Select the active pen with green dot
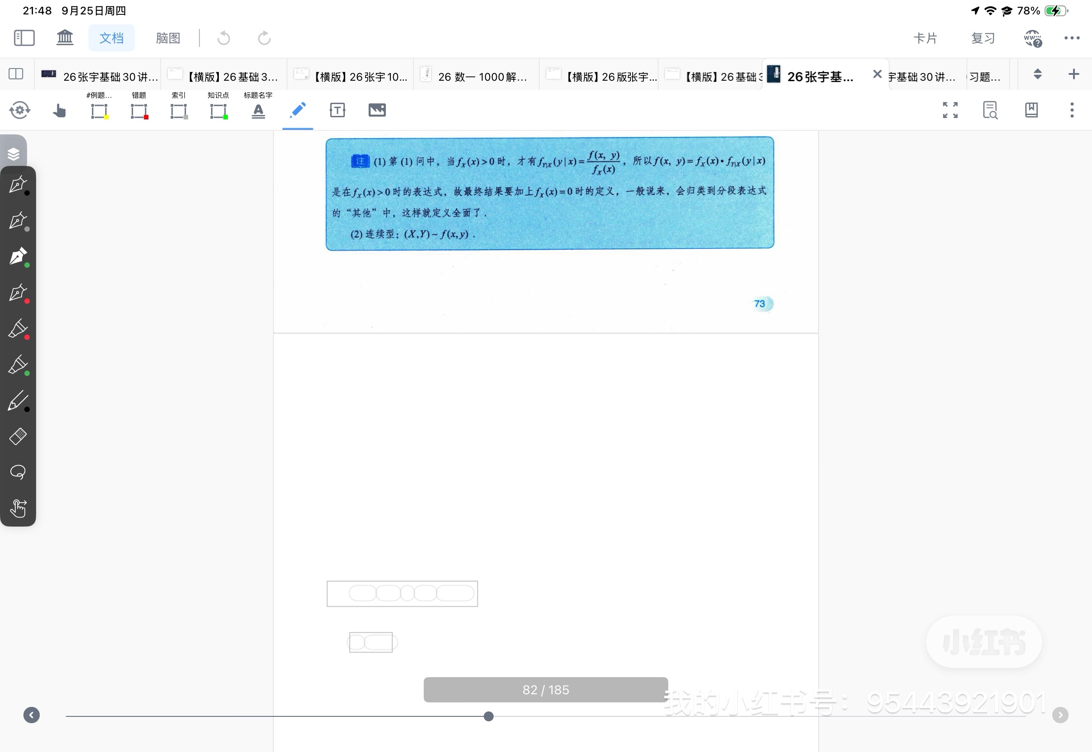 click(19, 257)
